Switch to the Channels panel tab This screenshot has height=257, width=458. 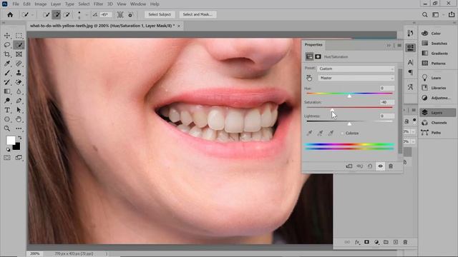tap(437, 123)
